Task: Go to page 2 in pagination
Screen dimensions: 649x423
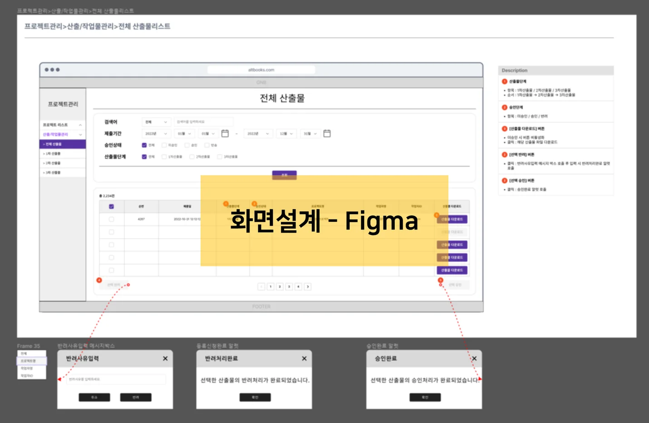Action: coord(280,287)
